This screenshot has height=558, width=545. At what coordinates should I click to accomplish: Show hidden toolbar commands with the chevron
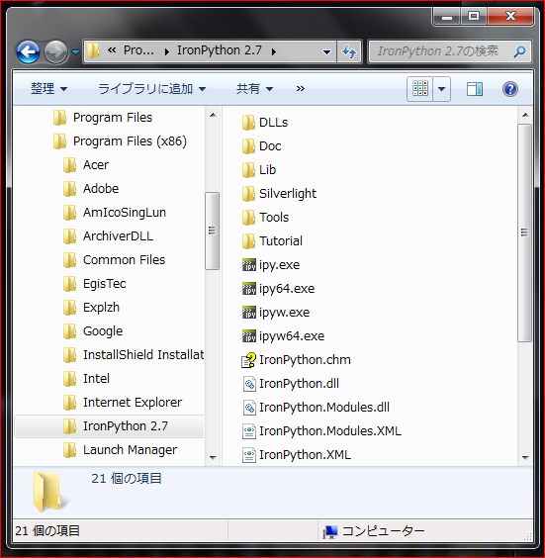tap(301, 88)
